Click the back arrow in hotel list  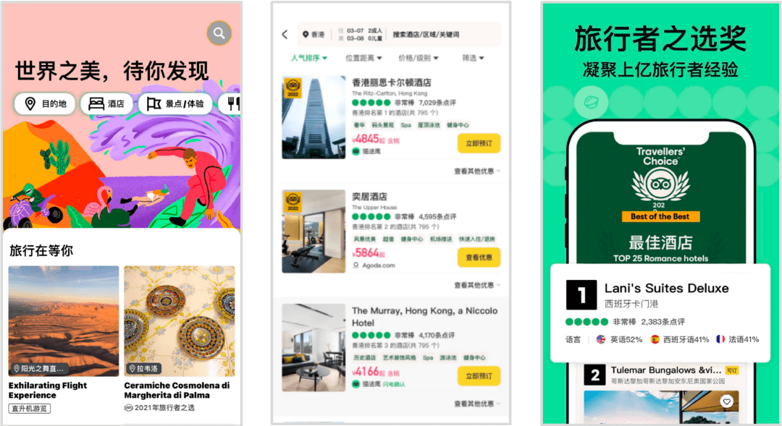285,35
